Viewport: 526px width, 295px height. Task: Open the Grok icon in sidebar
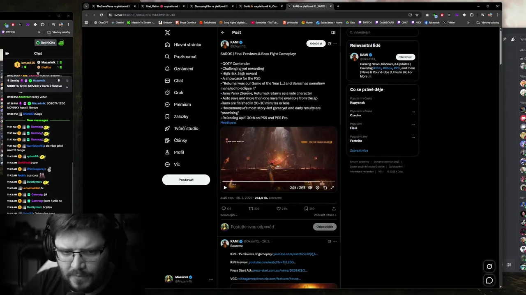pyautogui.click(x=167, y=93)
